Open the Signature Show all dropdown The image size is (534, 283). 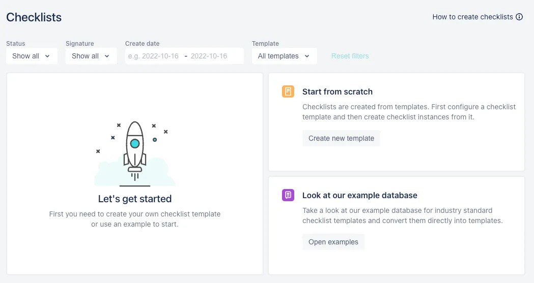click(x=91, y=56)
